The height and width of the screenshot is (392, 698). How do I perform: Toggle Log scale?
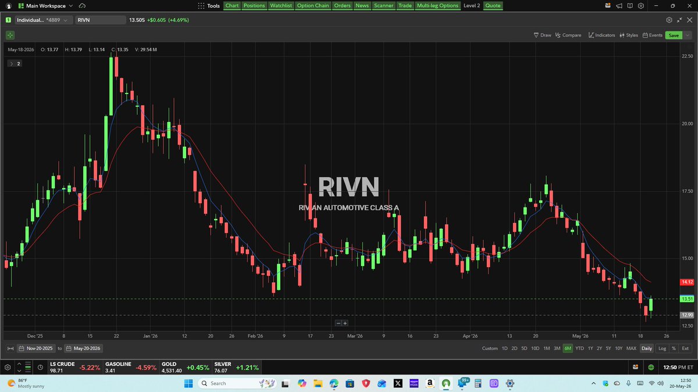(662, 348)
